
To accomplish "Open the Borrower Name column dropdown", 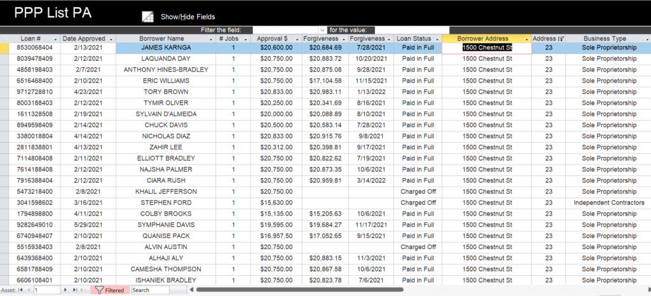I will click(210, 39).
